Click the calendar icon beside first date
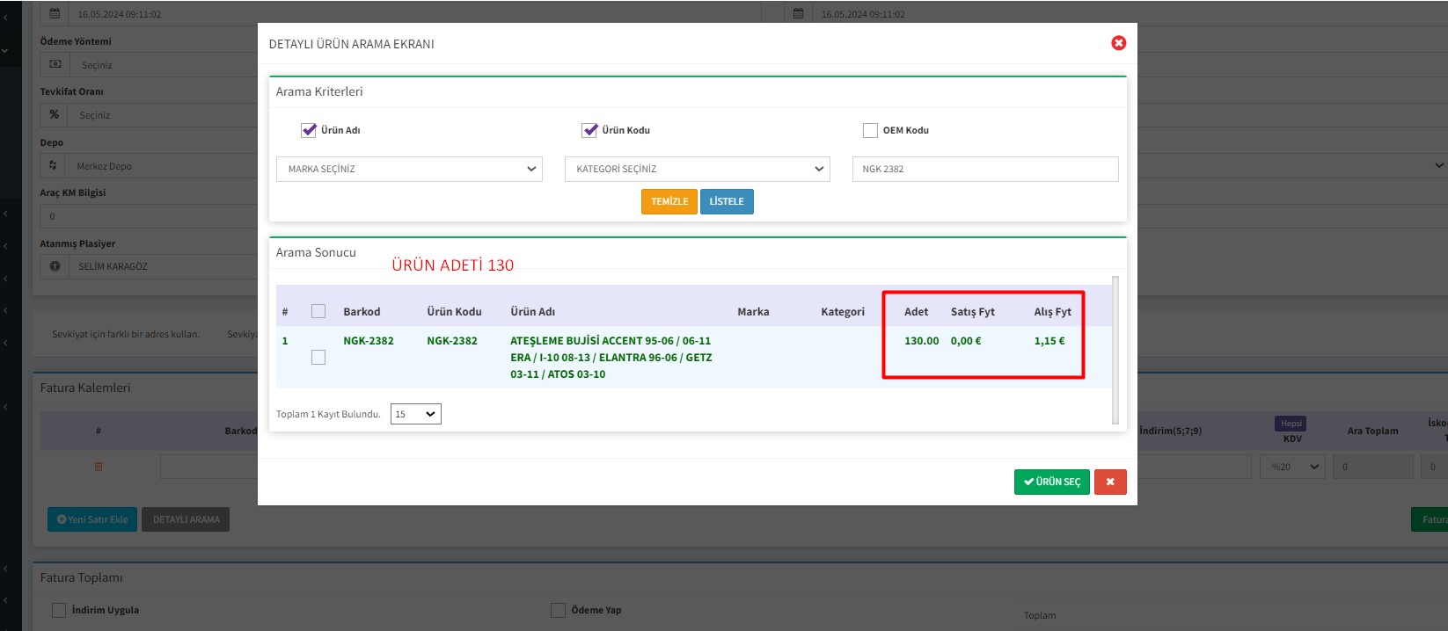 55,13
